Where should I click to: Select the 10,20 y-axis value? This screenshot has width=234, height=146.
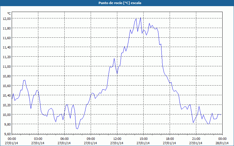tap(7, 105)
